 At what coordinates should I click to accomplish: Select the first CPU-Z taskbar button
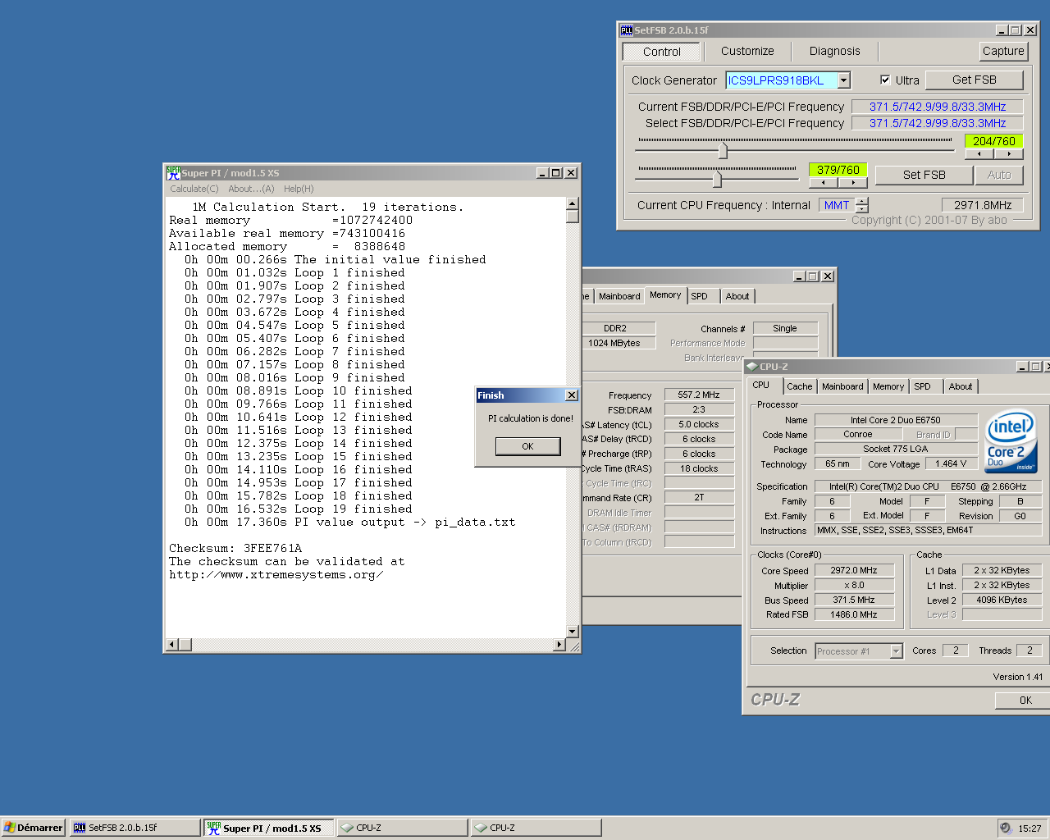coord(402,828)
